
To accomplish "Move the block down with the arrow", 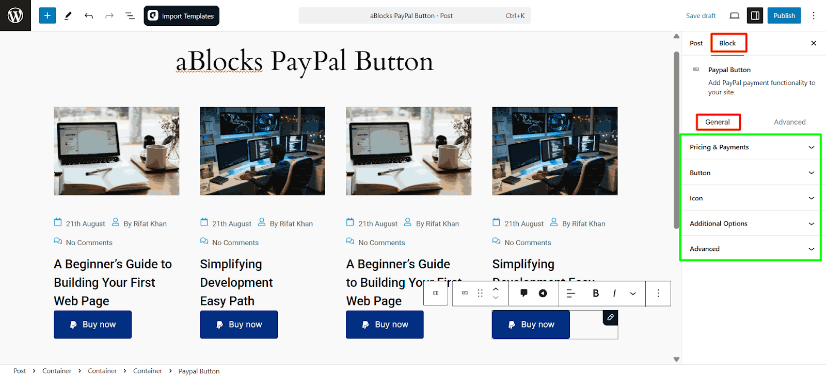I will coord(496,298).
